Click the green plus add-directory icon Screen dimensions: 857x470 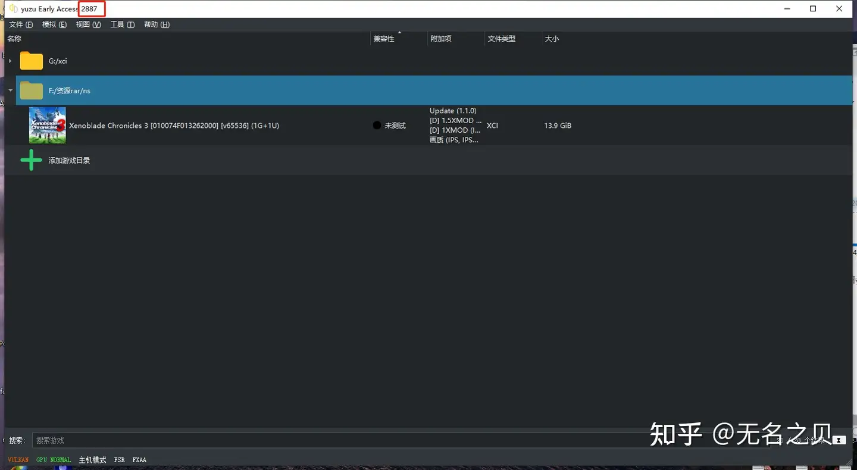point(31,160)
